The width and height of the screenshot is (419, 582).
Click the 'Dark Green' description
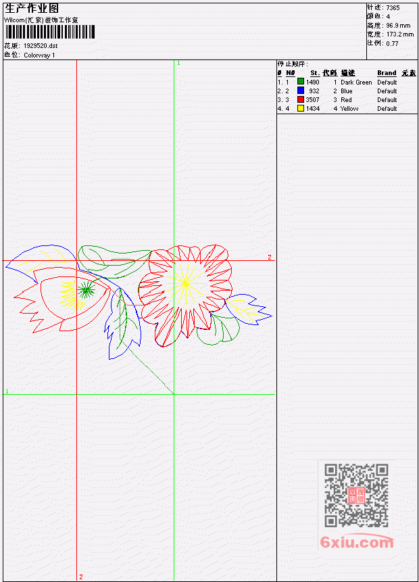[x=356, y=82]
